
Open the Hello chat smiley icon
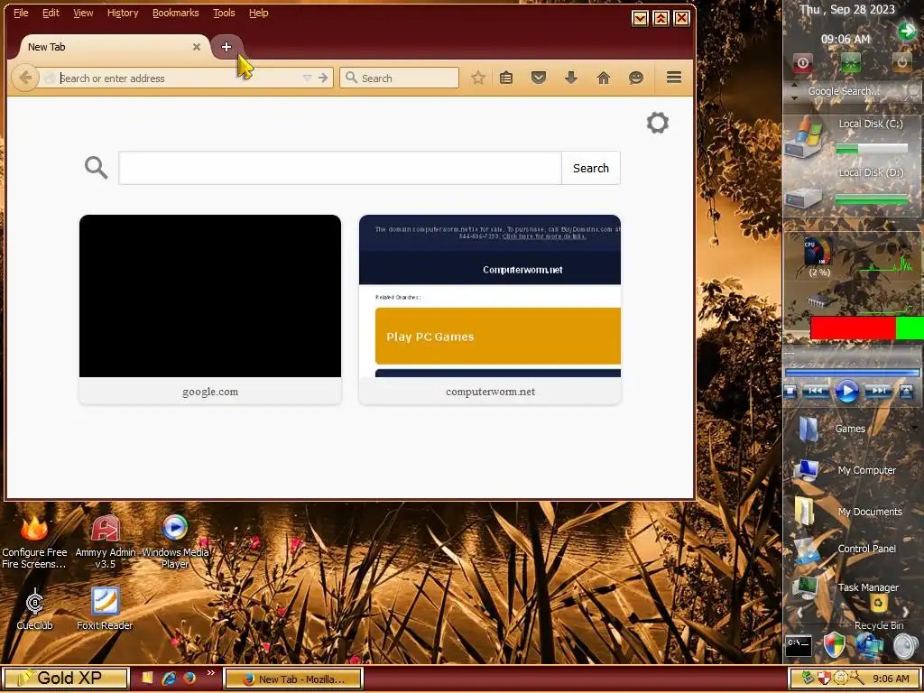coord(636,78)
